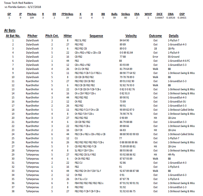This screenshot has width=203, height=196.
Task: Click '1-GroundOut-4-6-FC' detail text
Action: click(179, 61)
